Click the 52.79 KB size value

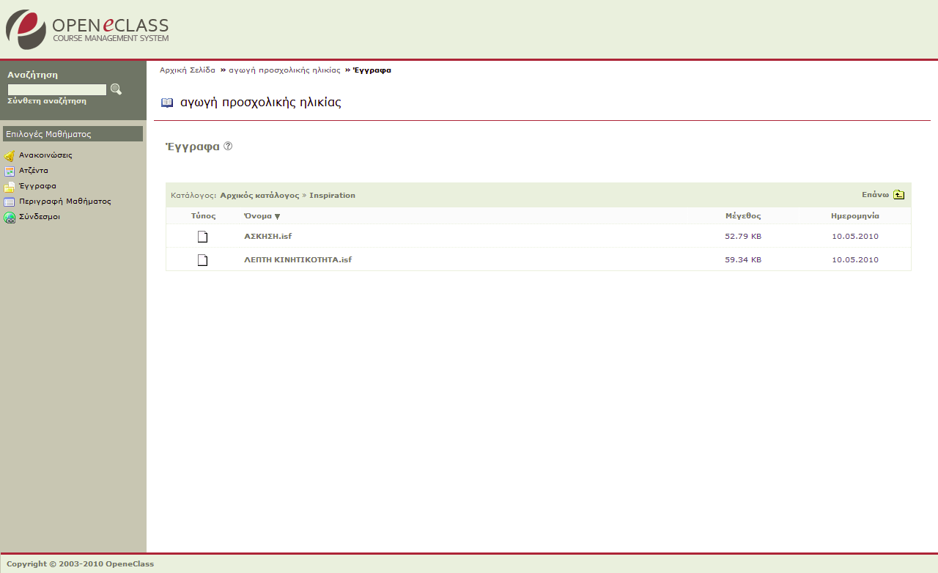(743, 237)
